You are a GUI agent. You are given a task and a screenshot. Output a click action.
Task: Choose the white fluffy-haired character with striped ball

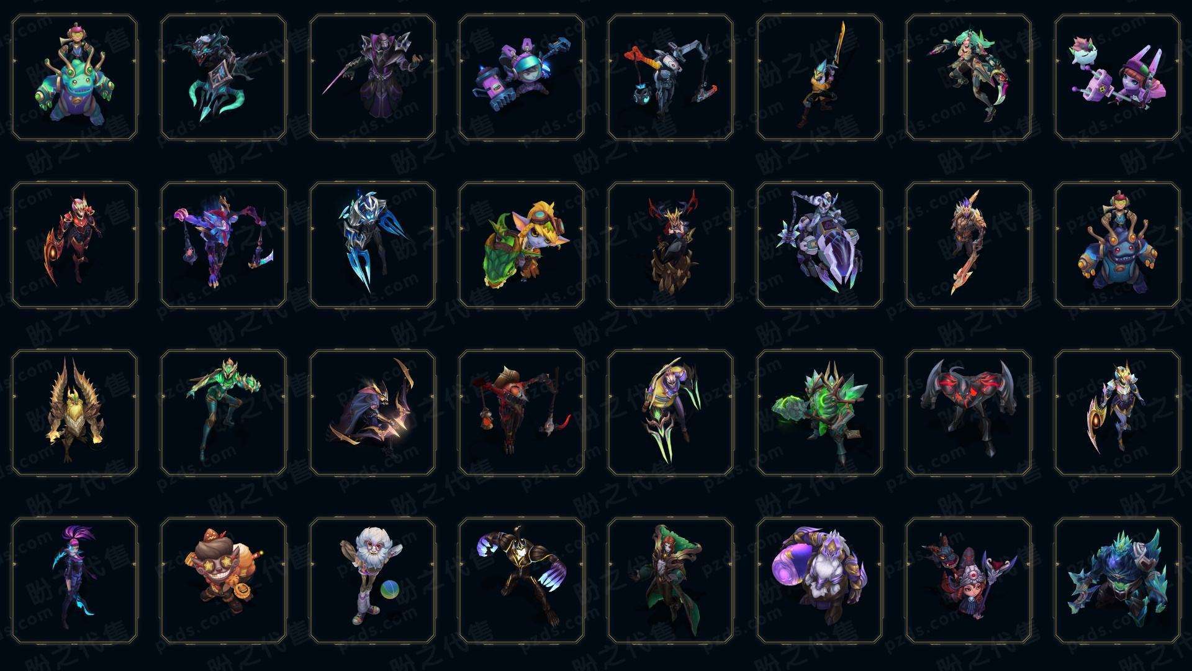tap(372, 580)
